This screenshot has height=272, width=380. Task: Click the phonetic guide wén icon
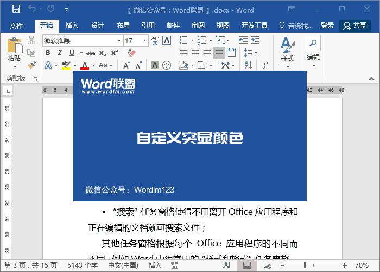pyautogui.click(x=155, y=40)
